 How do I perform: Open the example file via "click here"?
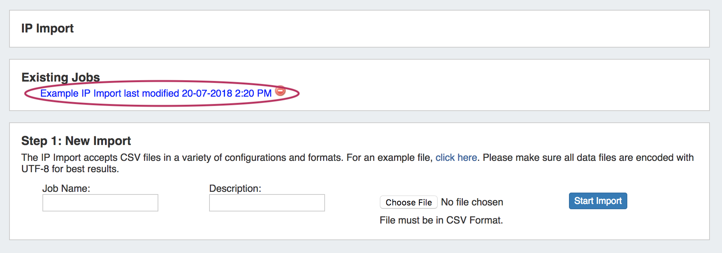coord(456,157)
